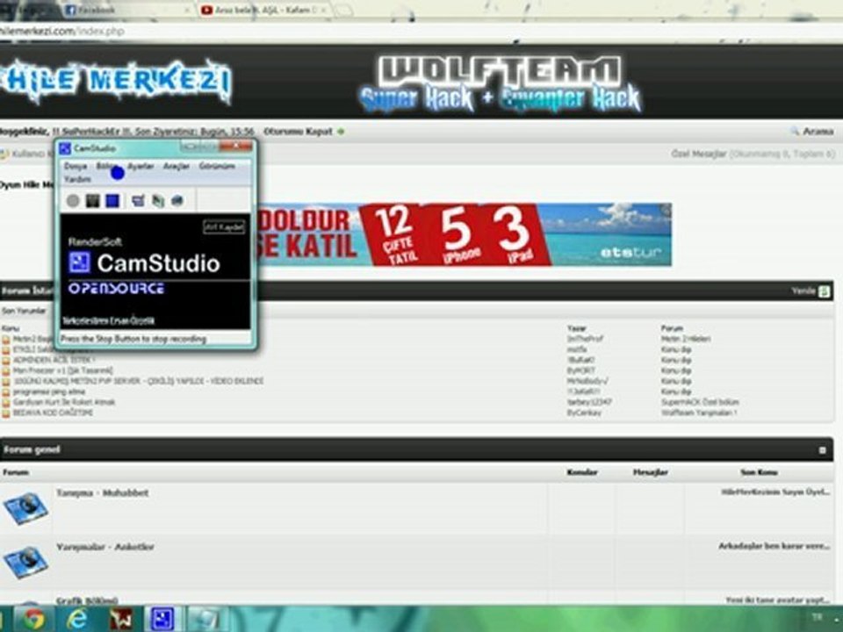This screenshot has width=843, height=632.
Task: Open the Yarışmalar - Anketler forum
Action: coord(104,547)
